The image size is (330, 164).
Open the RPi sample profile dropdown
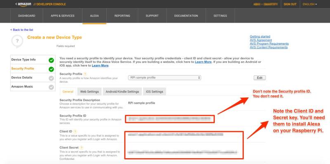tap(164, 78)
